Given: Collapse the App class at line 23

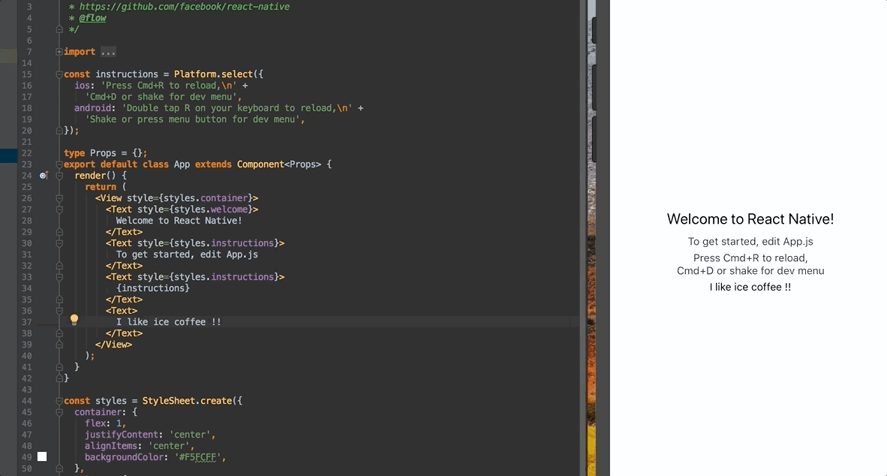Looking at the screenshot, I should coord(59,164).
